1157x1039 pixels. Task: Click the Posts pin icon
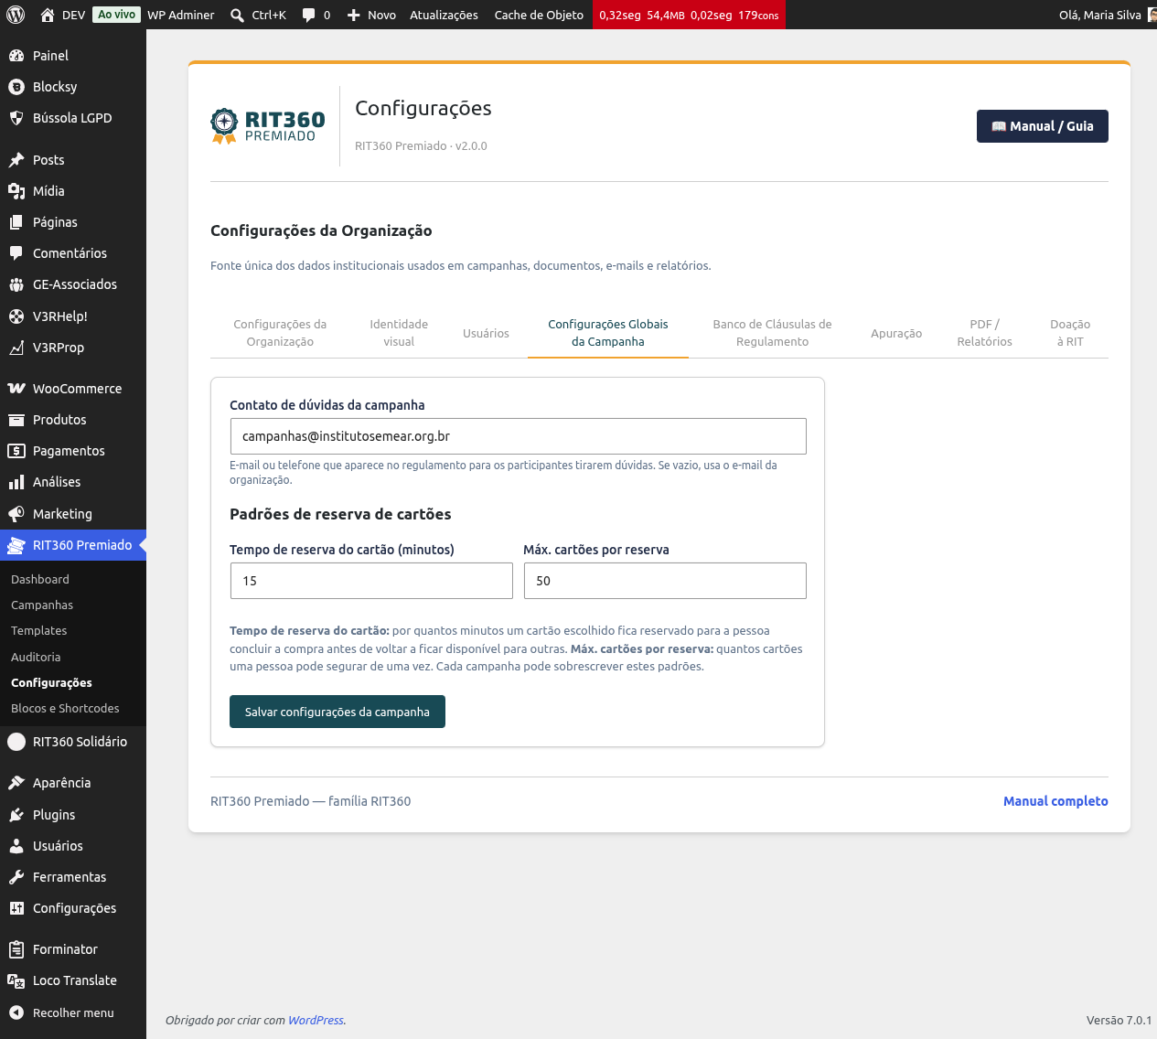tap(16, 160)
